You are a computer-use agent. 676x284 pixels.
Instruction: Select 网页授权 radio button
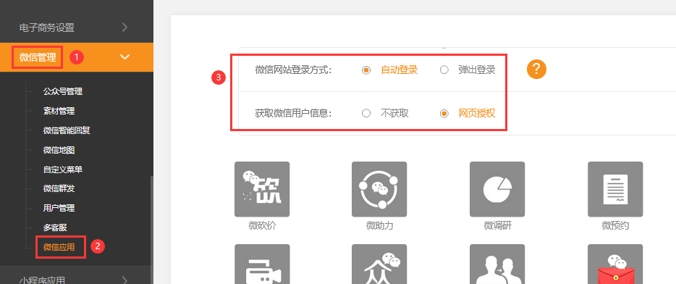point(444,114)
